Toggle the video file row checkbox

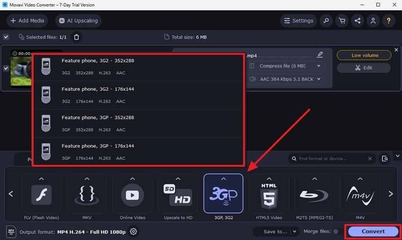click(6, 69)
